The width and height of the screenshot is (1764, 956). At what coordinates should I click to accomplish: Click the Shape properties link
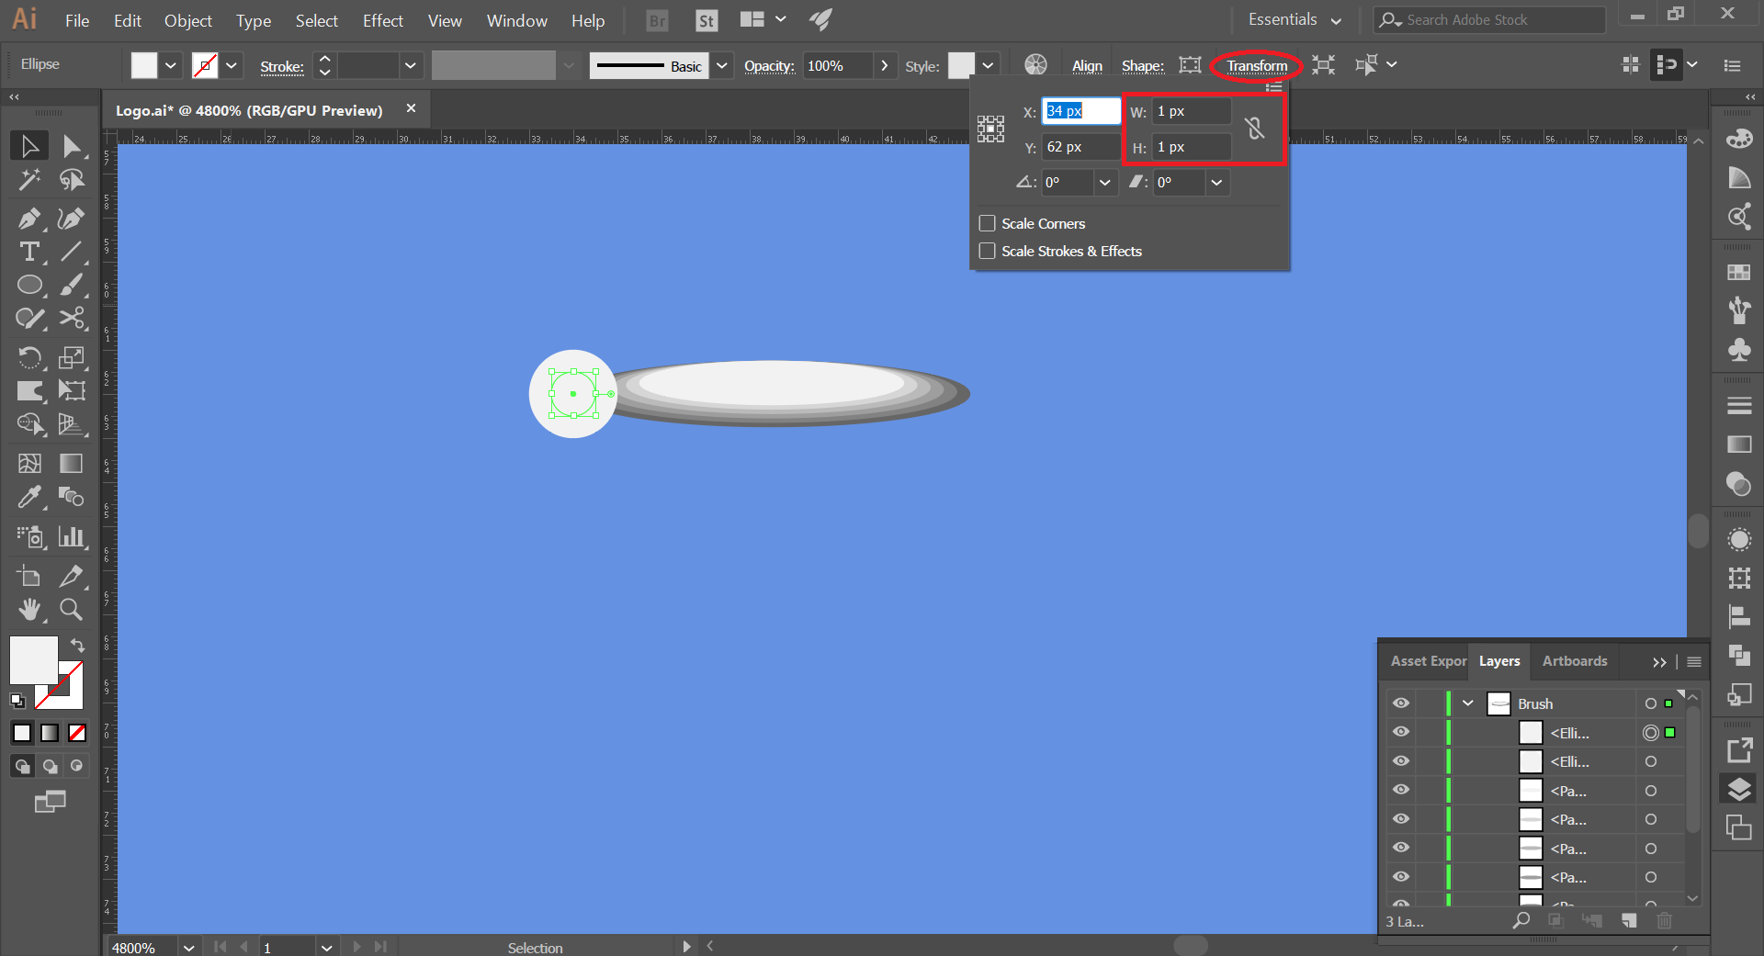1142,65
